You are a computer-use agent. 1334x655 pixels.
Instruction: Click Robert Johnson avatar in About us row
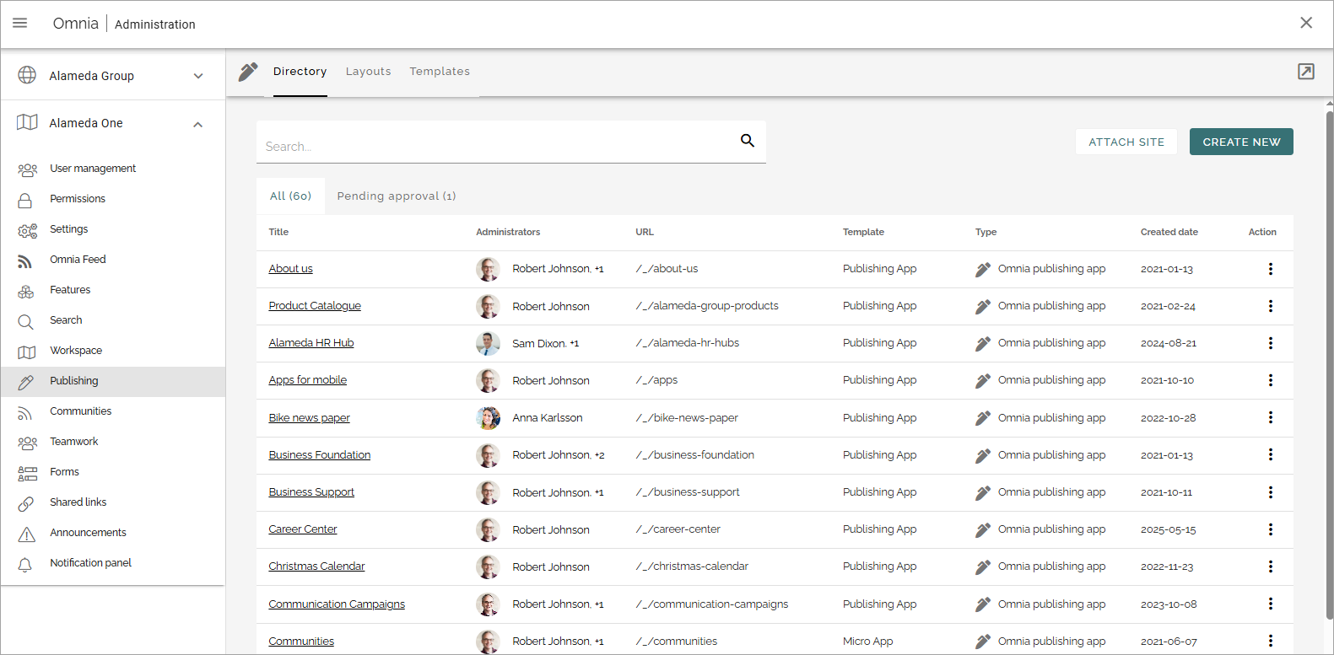pyautogui.click(x=488, y=269)
